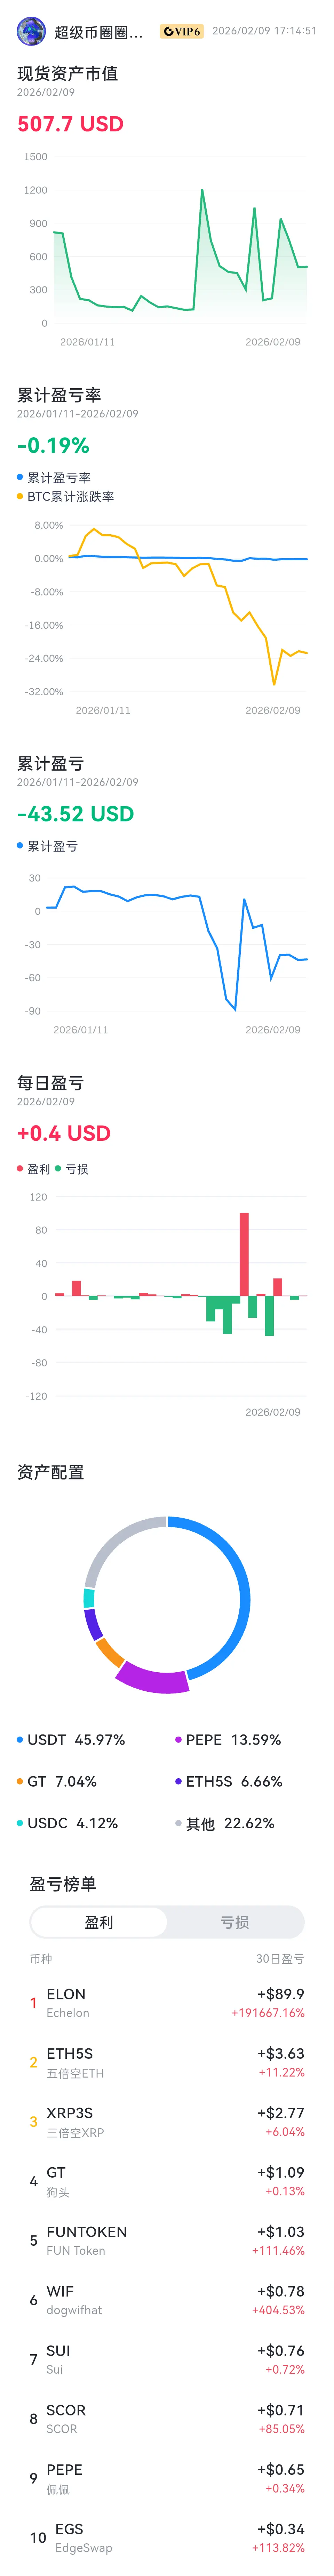Switch to the 亏损 tab
The image size is (334, 2576).
click(235, 1922)
